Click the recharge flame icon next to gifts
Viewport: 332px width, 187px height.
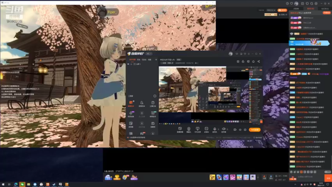point(264,177)
